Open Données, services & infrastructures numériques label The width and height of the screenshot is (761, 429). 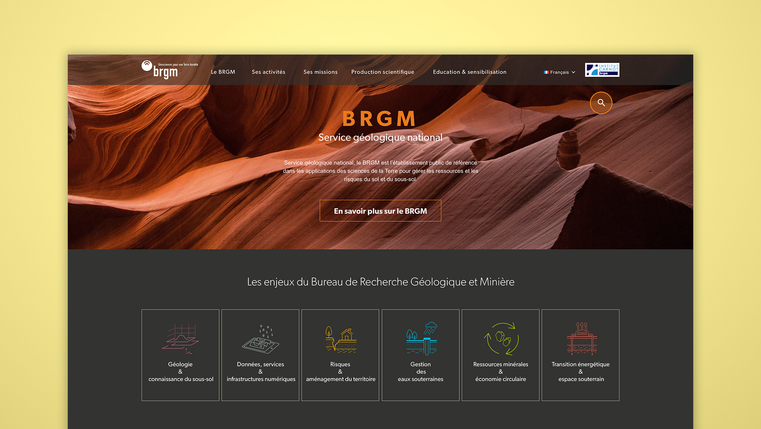[261, 371]
